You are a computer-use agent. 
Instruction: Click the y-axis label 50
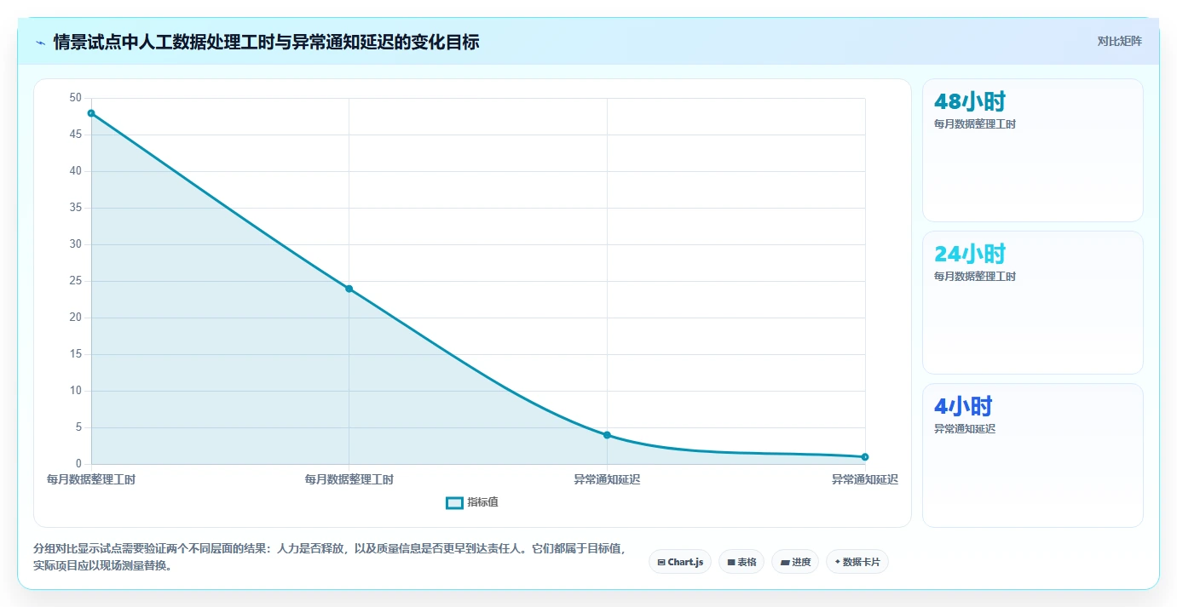(x=76, y=98)
